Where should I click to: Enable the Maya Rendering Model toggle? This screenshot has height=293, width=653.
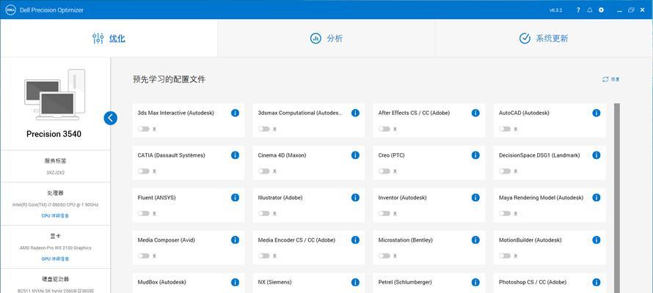(505, 213)
